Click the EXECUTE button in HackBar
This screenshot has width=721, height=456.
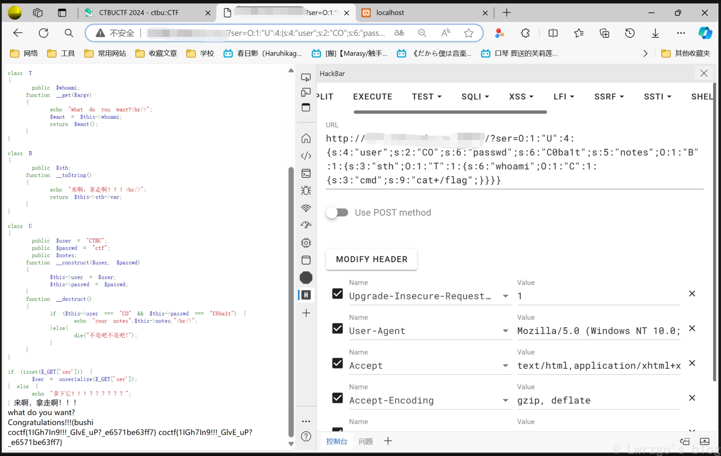tap(372, 97)
